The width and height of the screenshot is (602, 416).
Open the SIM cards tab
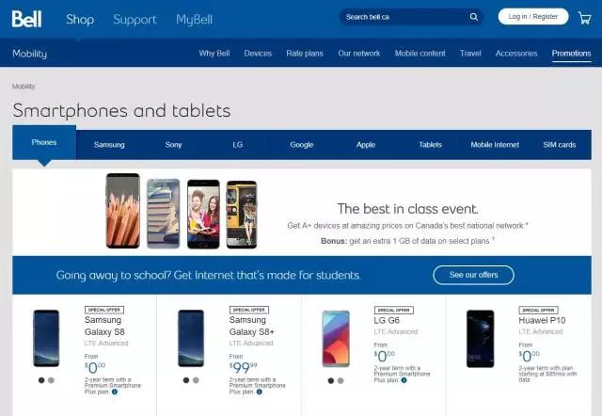tap(560, 145)
